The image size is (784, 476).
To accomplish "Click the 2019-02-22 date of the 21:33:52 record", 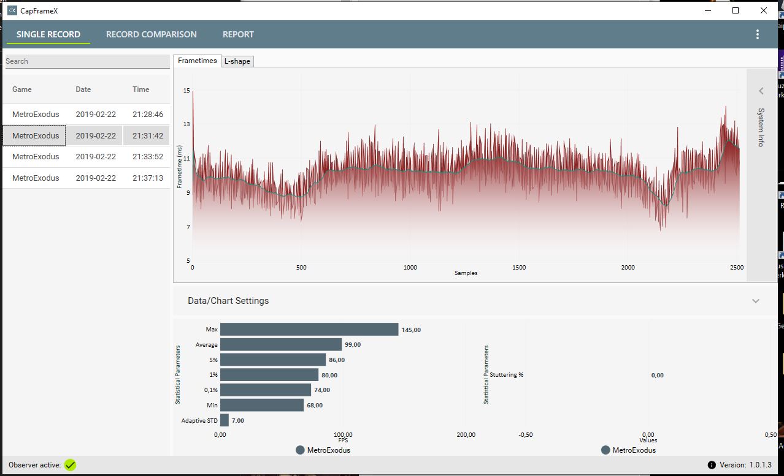I will tap(96, 157).
